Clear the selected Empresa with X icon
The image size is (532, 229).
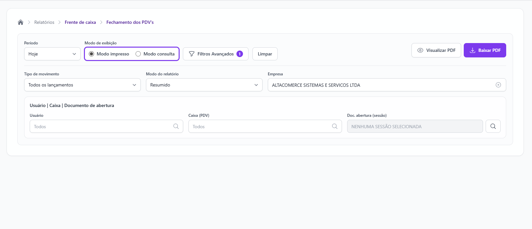point(498,85)
